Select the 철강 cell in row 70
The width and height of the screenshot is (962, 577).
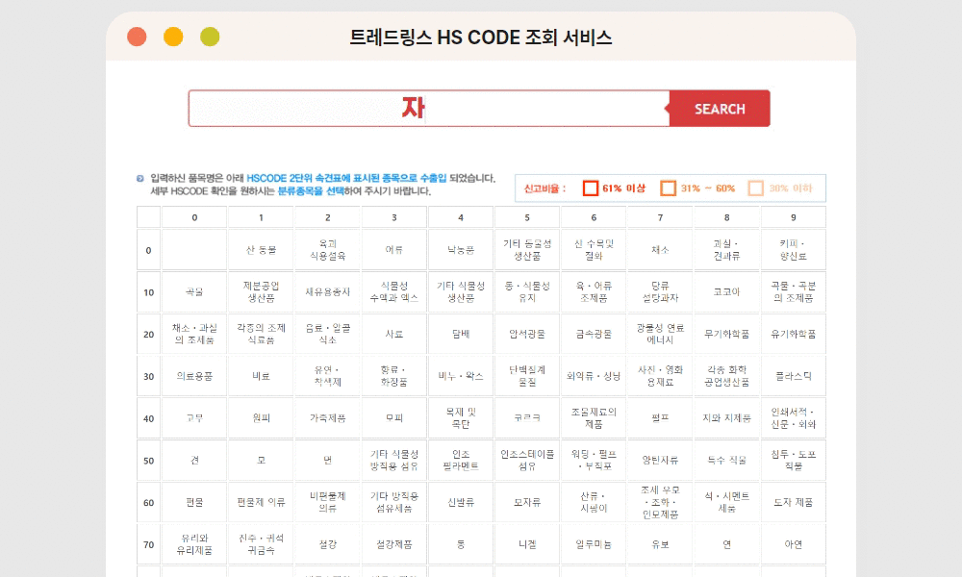pos(328,544)
